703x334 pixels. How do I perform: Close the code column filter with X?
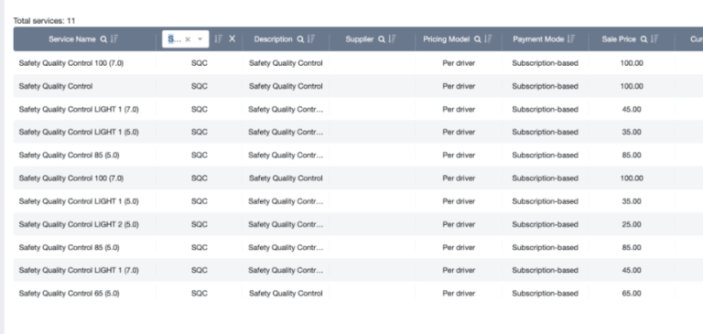[x=232, y=39]
